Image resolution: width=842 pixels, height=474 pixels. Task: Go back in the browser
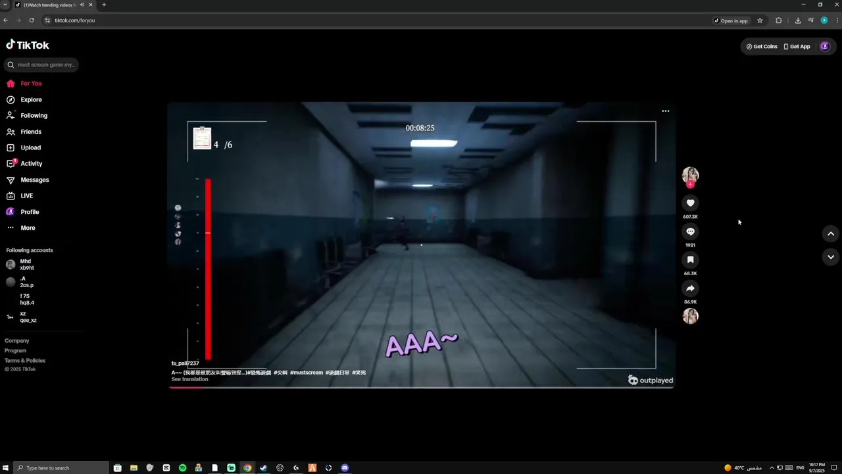click(6, 20)
